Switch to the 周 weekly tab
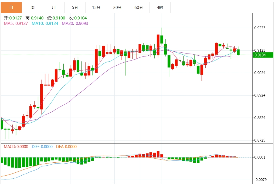 pos(33,8)
